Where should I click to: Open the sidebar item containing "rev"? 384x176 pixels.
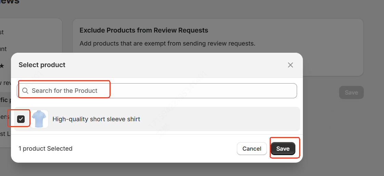[x=5, y=83]
